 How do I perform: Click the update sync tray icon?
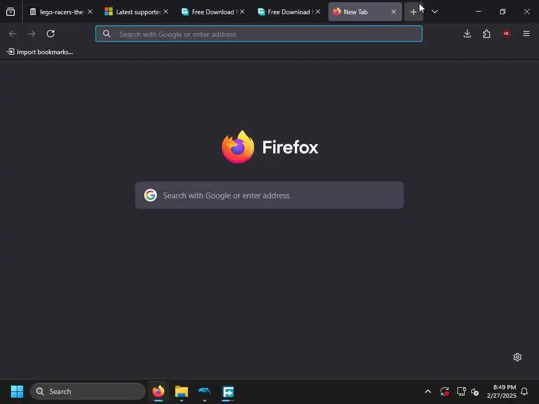(444, 391)
